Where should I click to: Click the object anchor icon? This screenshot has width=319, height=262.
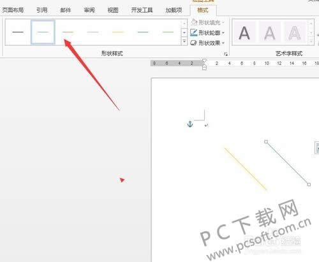[190, 124]
